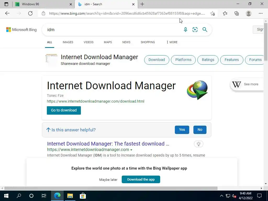Answer Yes to helpful question

(182, 130)
